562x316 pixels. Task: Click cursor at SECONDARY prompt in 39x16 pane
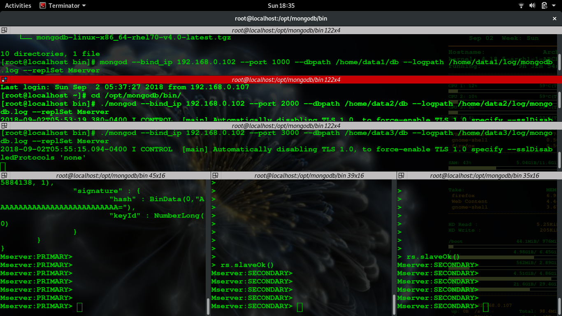click(300, 307)
